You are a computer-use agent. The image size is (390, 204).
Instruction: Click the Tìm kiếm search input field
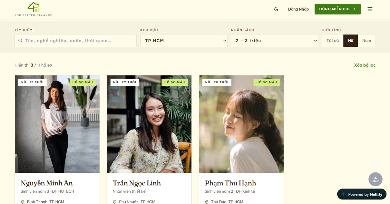[x=75, y=41]
